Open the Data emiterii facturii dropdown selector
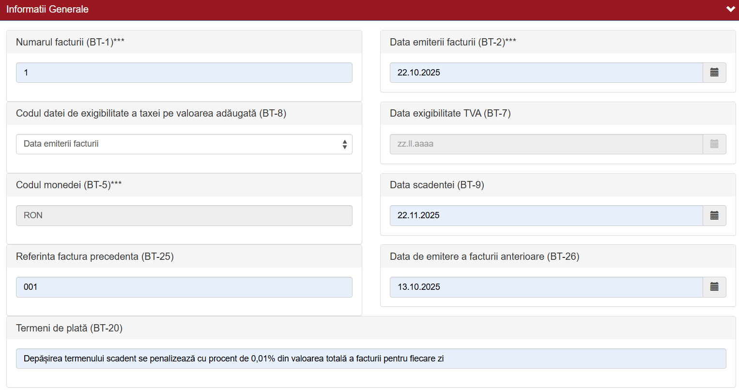739x390 pixels. coord(184,144)
